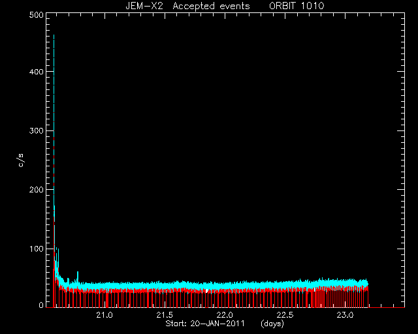Click the (days) axis unit label
Viewport: 418px width, 334px height.
(272, 324)
